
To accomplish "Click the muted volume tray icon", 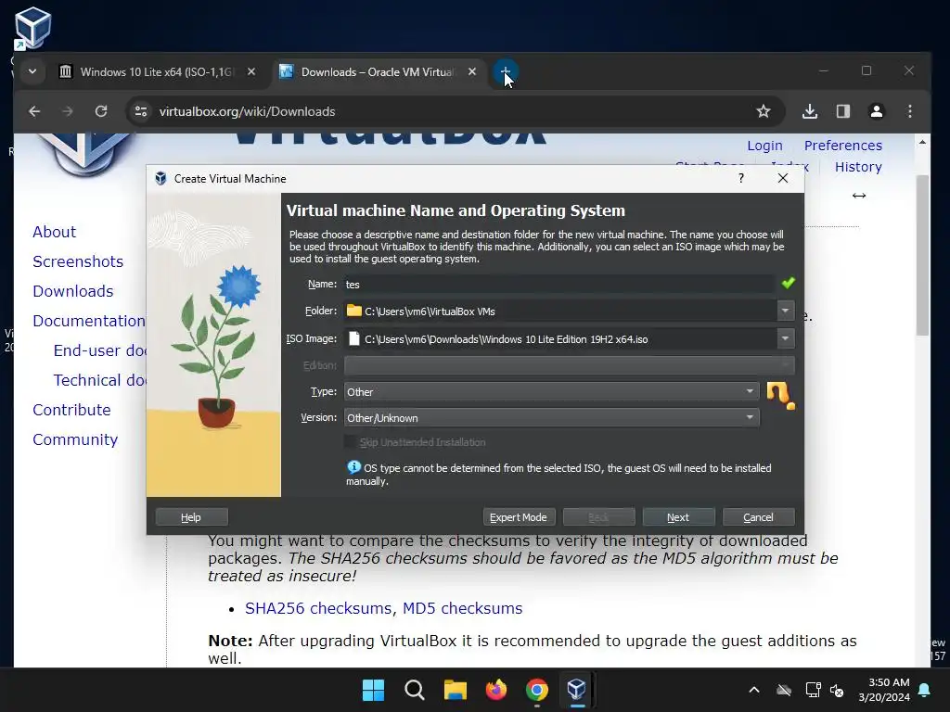I will tap(837, 690).
